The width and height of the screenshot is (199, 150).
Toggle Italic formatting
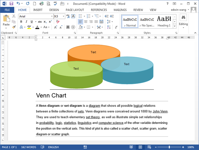[x=26, y=22]
